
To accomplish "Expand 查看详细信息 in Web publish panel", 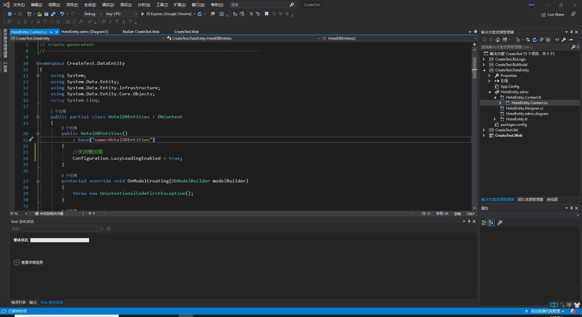I will pos(28,263).
